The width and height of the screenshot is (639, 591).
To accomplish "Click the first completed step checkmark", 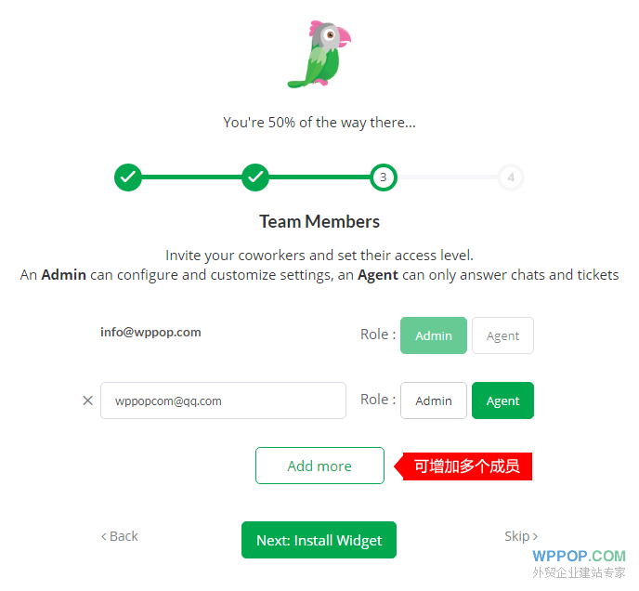I will click(128, 177).
